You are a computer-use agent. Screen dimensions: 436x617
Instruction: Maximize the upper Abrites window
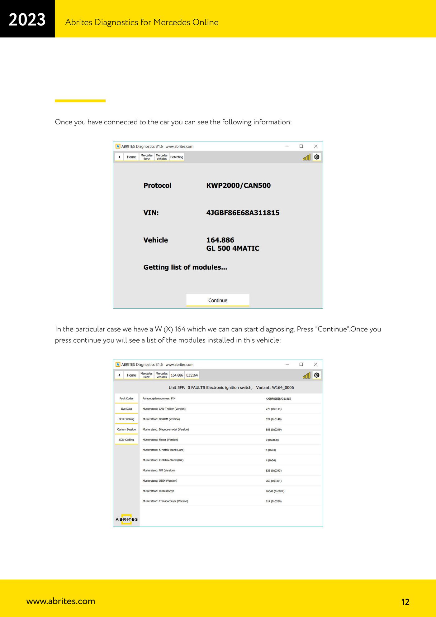[301, 146]
